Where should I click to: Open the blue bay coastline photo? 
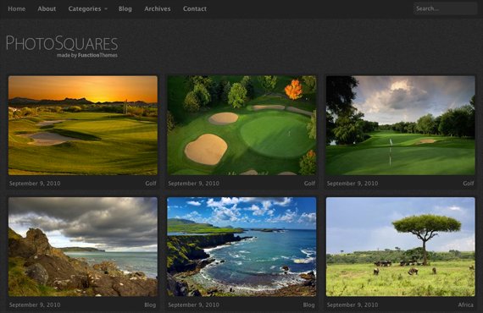[241, 246]
